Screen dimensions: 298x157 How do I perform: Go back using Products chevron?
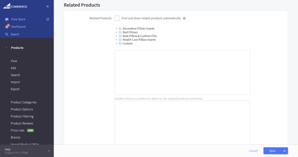tap(6, 48)
